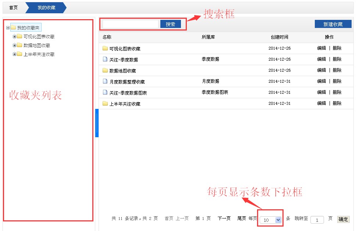356x231 pixels.
Task: Select 上半年关注收藏 in the folder tree
Action: click(x=39, y=54)
